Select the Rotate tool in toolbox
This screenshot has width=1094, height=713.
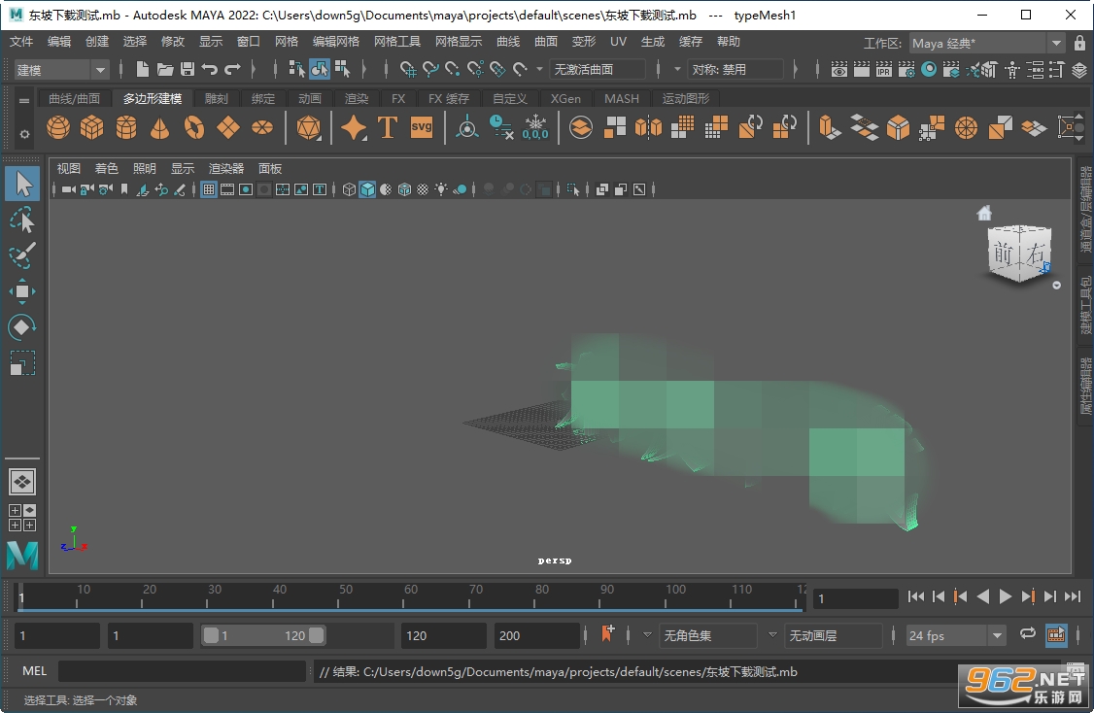coord(22,327)
